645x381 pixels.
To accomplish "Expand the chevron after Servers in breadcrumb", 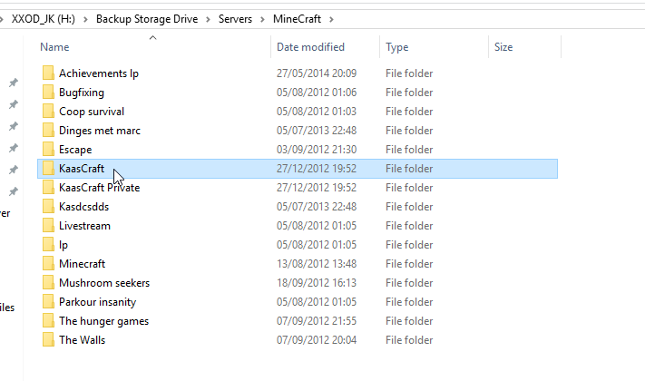I will click(x=263, y=18).
